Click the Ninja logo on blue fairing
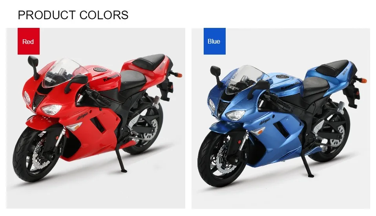The height and width of the screenshot is (216, 376). (x=265, y=121)
